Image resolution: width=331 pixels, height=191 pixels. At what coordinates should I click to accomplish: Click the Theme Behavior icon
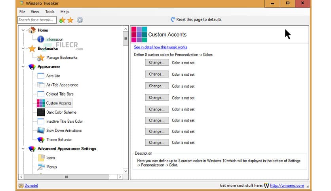click(x=40, y=139)
